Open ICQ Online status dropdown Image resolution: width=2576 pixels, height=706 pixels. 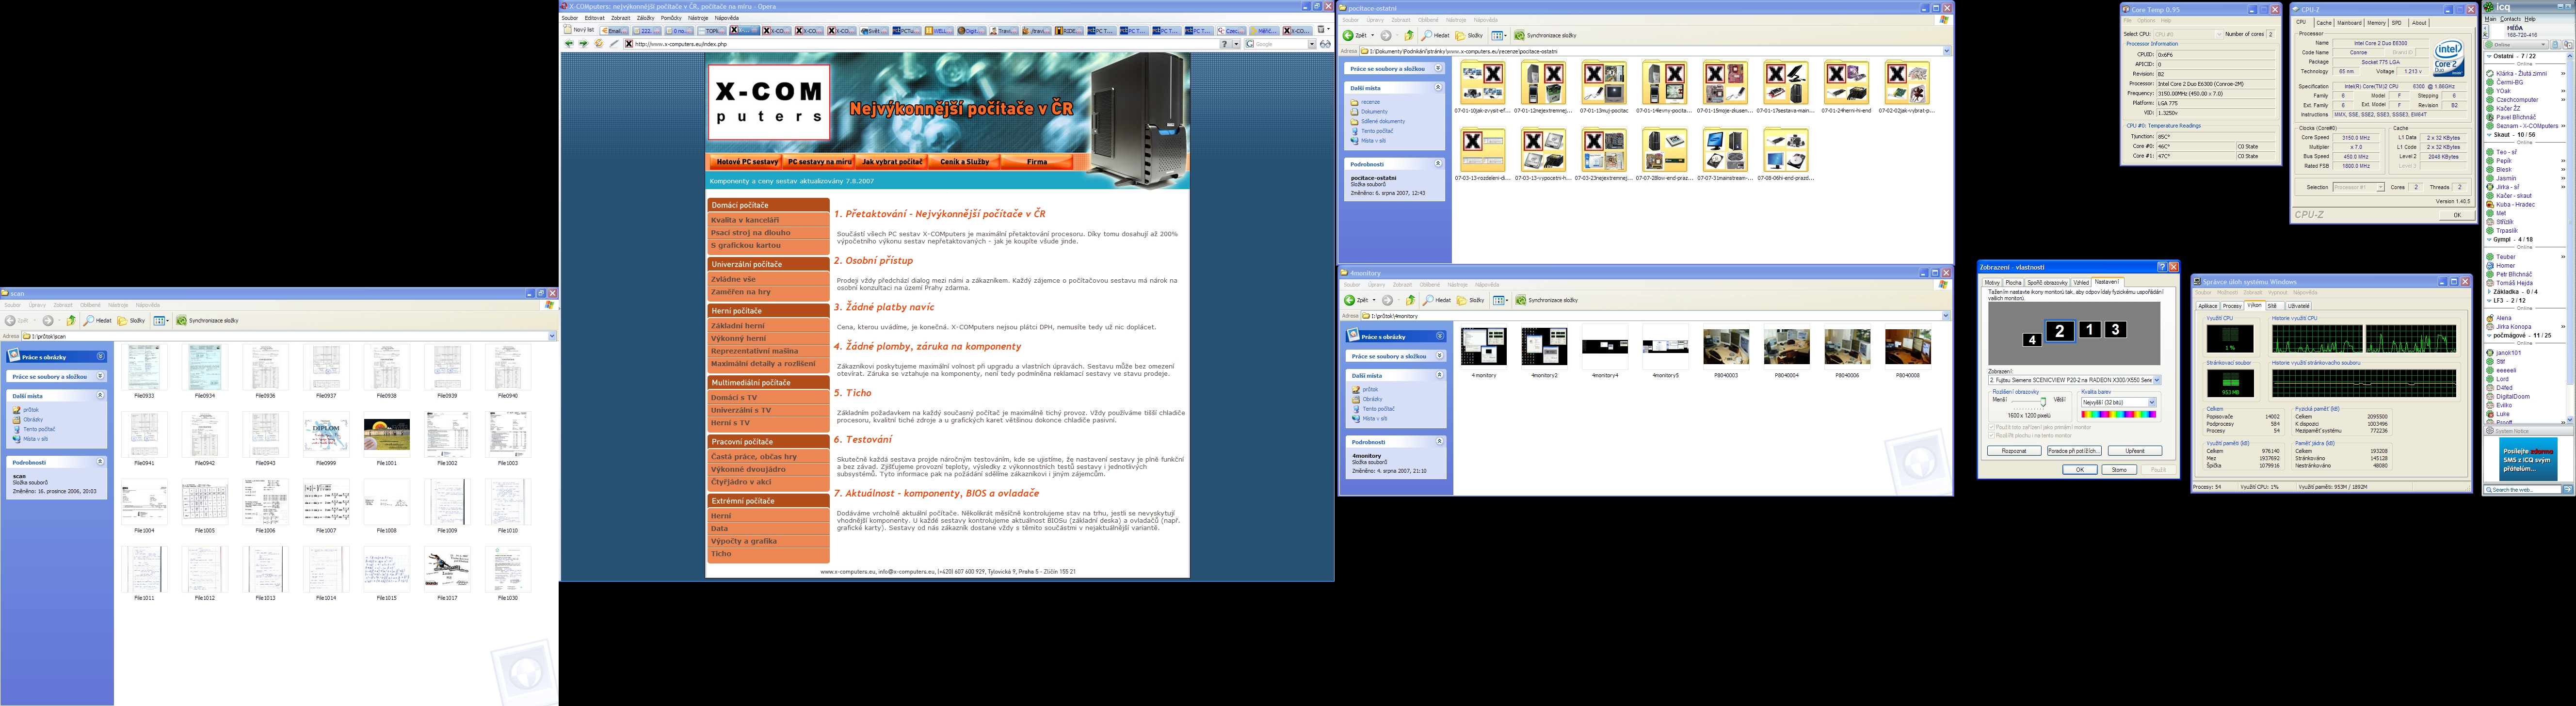coord(2516,45)
